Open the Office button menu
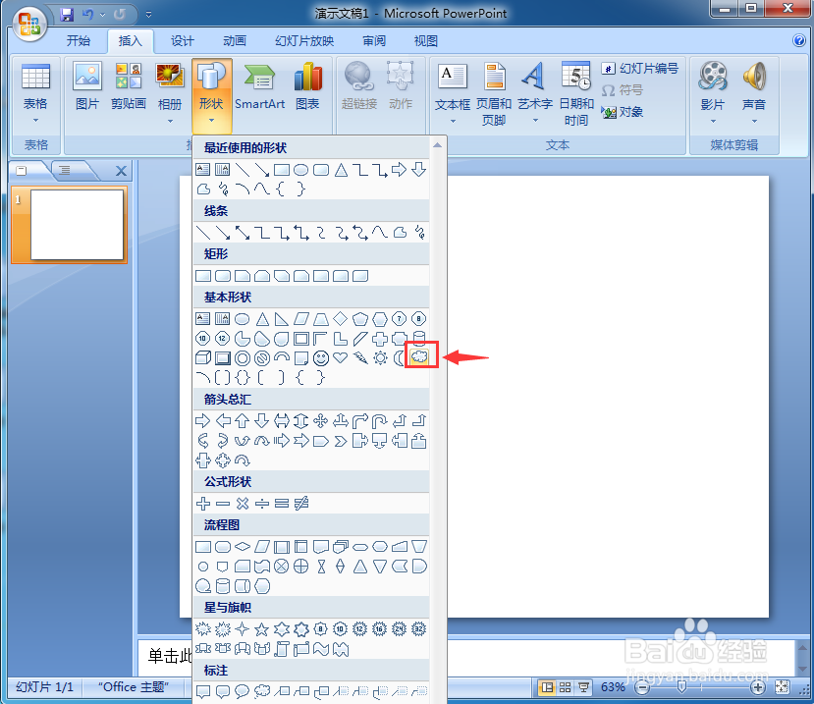 coord(29,24)
